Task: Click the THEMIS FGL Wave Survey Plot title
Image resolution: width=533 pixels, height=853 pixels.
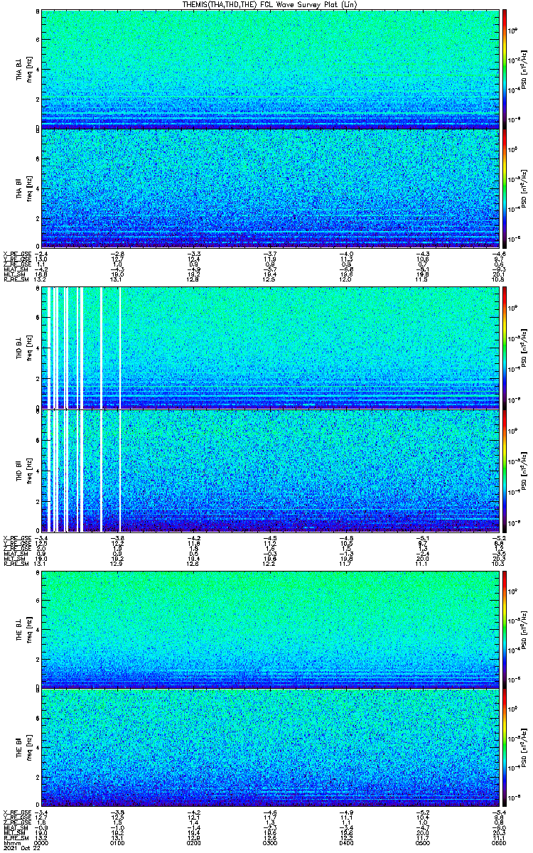Action: (x=269, y=4)
